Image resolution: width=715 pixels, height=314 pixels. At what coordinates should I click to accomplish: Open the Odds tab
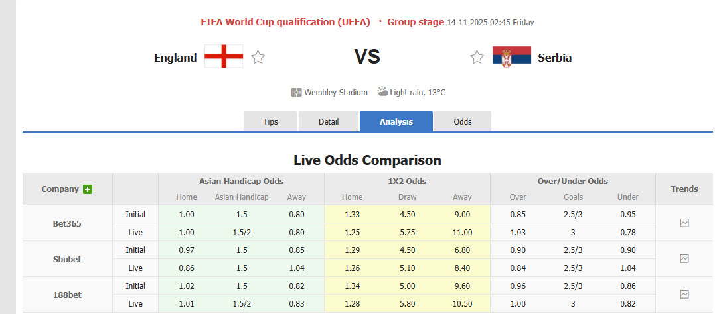463,121
